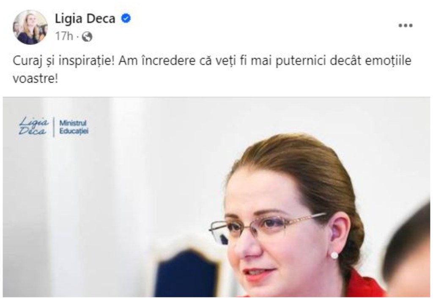Open the Ligia Deca profile name link
The width and height of the screenshot is (433, 300).
click(85, 19)
